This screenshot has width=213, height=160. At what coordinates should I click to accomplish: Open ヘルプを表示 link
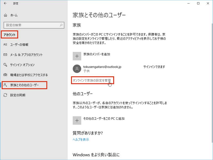81,140
